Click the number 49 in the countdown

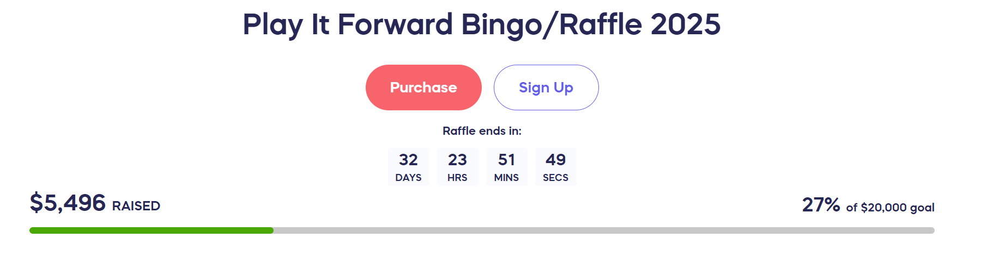point(555,160)
